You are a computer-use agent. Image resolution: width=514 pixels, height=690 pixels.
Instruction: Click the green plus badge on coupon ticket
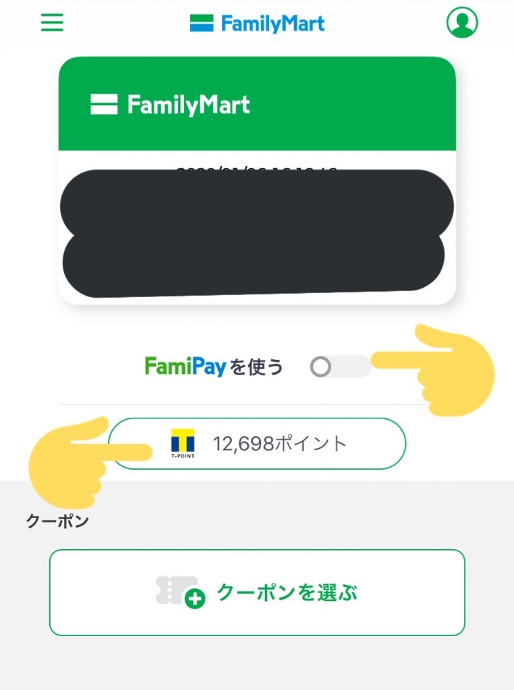(x=195, y=598)
